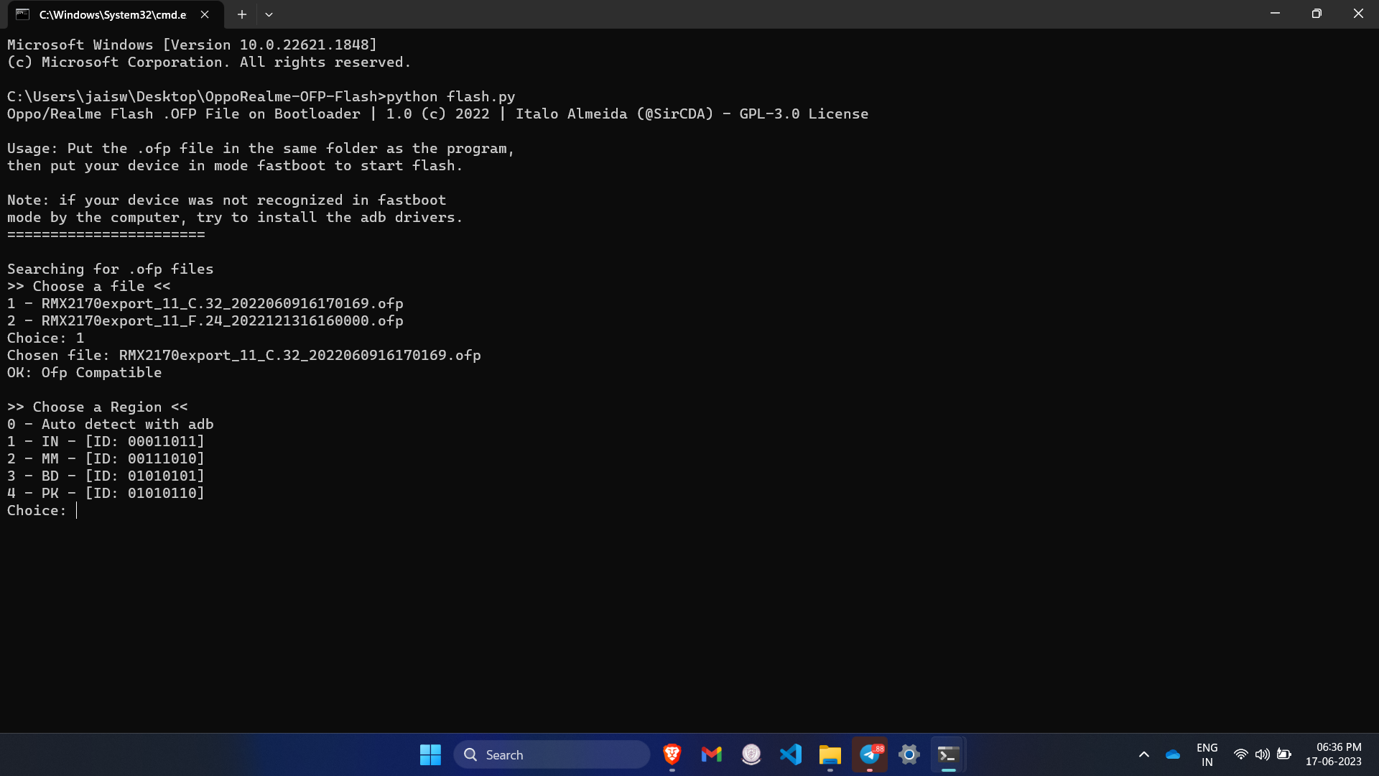
Task: Launch Brave browser from taskbar
Action: [x=672, y=754]
